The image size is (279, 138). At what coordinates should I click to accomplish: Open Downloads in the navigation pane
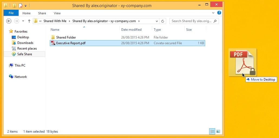25,43
